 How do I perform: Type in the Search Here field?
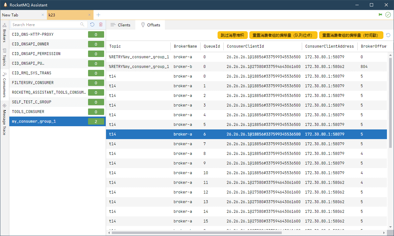(45, 24)
